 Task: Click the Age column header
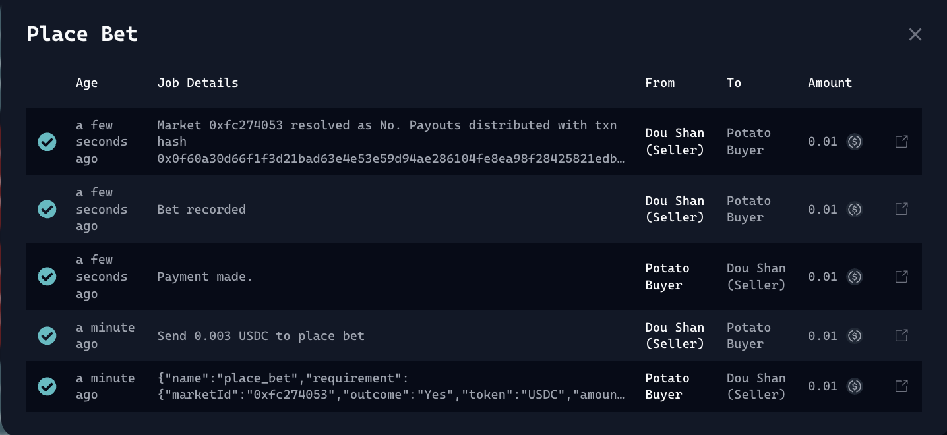point(86,83)
